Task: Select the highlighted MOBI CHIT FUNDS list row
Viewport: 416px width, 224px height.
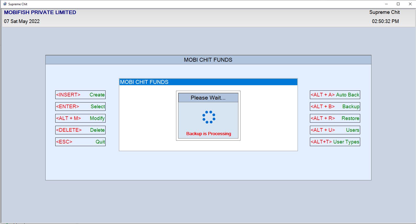Action: [x=208, y=82]
